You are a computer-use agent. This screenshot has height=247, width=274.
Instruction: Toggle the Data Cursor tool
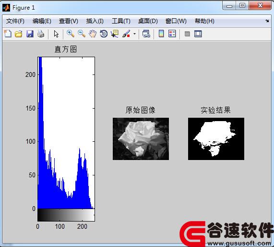click(x=115, y=34)
